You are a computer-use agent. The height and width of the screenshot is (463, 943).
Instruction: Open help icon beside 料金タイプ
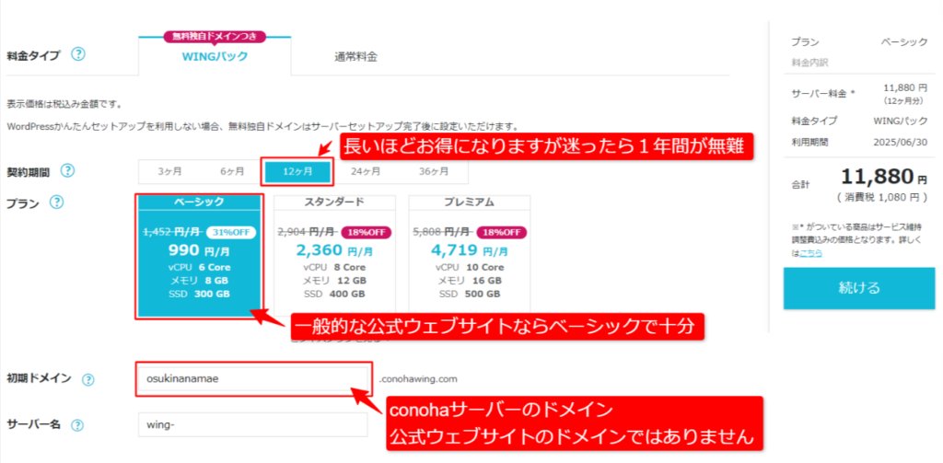point(78,54)
